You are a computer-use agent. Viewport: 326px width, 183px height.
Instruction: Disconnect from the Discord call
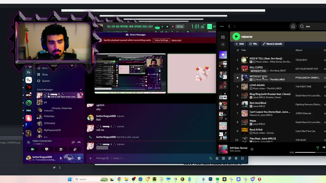point(79,142)
